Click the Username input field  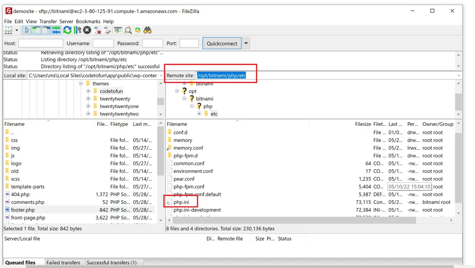(103, 43)
